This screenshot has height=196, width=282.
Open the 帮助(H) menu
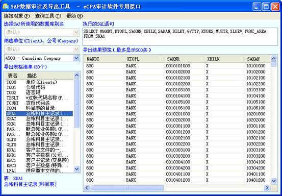74,16
